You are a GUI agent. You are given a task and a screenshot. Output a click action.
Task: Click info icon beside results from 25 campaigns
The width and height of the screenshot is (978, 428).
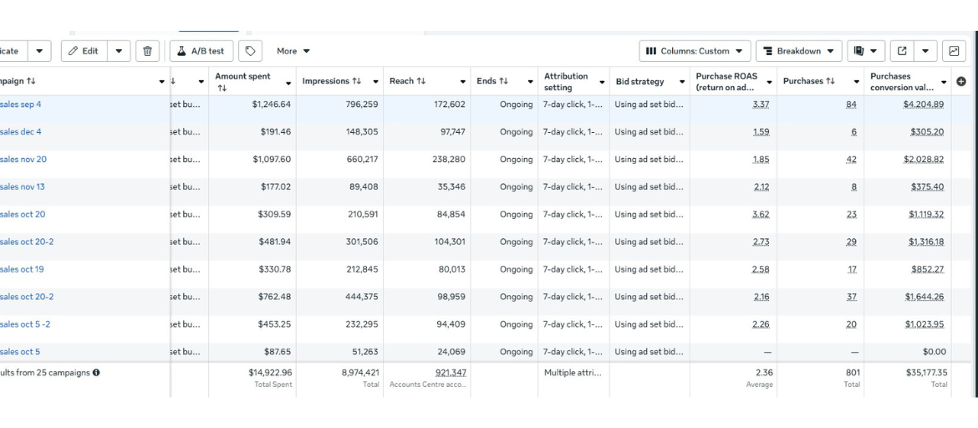coord(96,373)
